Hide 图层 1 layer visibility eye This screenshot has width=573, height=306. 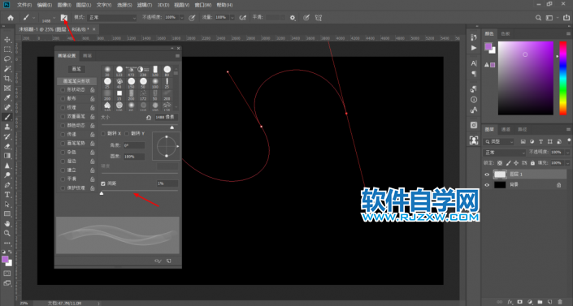pyautogui.click(x=487, y=175)
